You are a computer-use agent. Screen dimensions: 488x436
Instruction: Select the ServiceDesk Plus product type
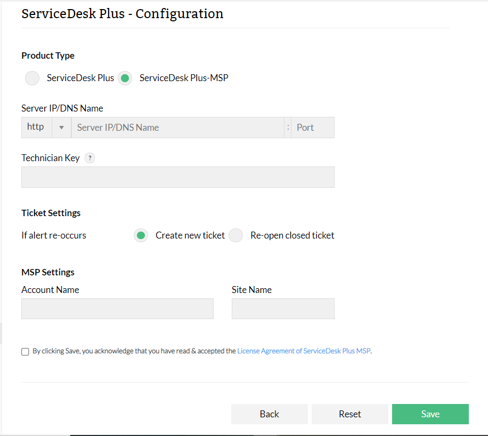[32, 78]
